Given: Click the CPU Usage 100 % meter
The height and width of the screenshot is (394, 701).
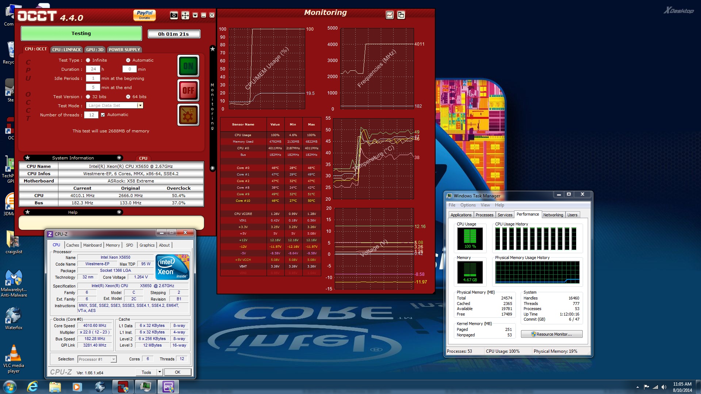Looking at the screenshot, I should pos(470,239).
